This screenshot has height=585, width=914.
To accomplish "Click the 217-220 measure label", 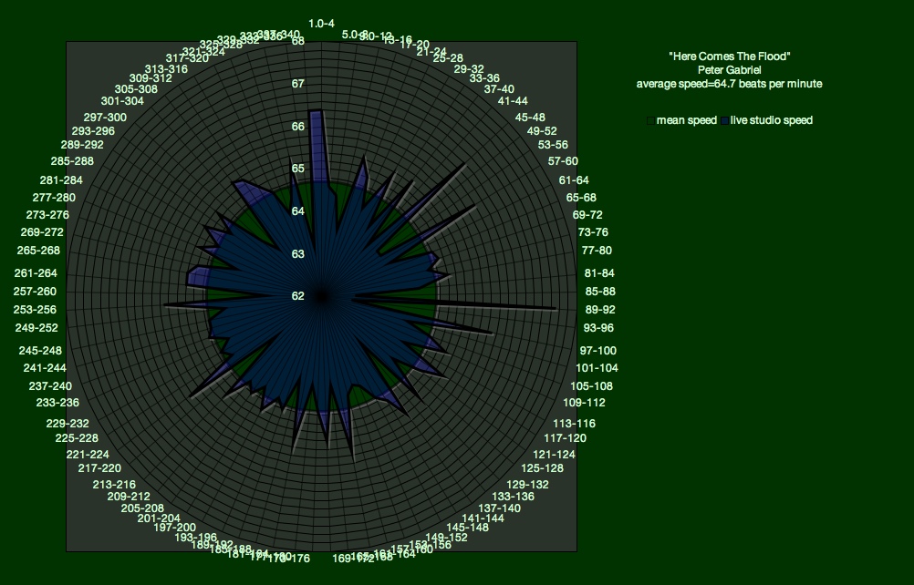I will [x=99, y=468].
